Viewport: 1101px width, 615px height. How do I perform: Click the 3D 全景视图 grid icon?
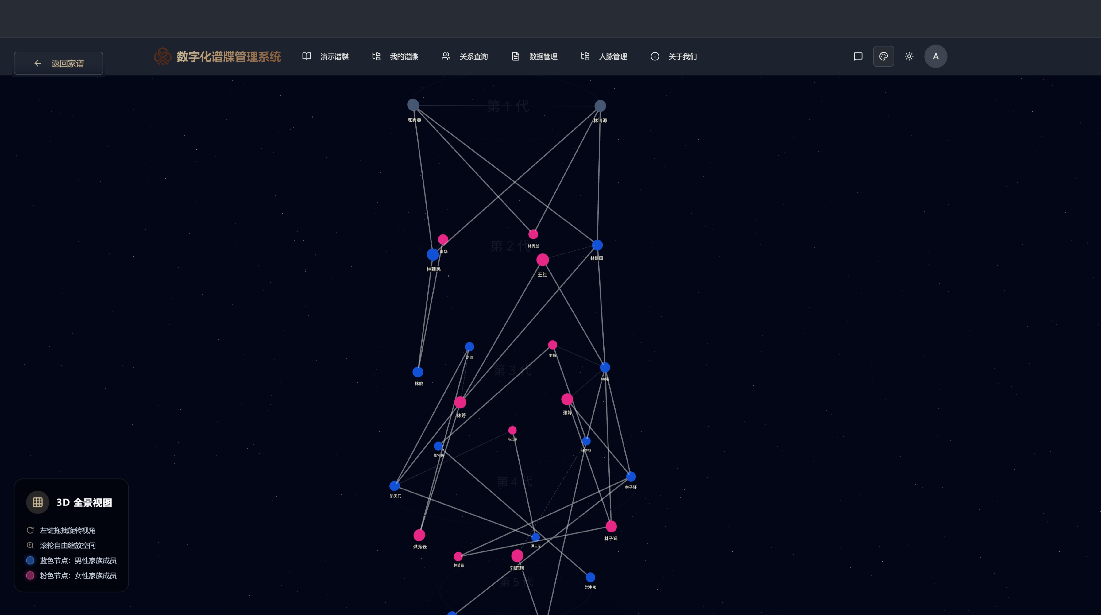(x=38, y=502)
